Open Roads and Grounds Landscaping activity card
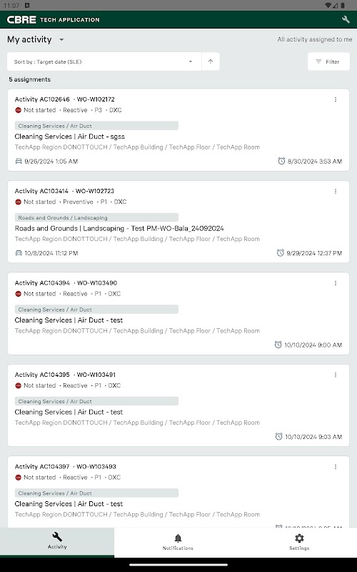 [178, 222]
